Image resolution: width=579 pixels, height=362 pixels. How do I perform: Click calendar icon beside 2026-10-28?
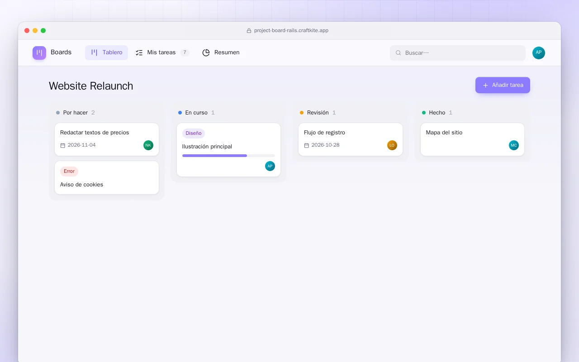[307, 145]
